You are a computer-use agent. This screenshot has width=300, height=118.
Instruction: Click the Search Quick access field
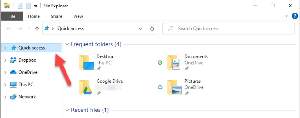229,29
